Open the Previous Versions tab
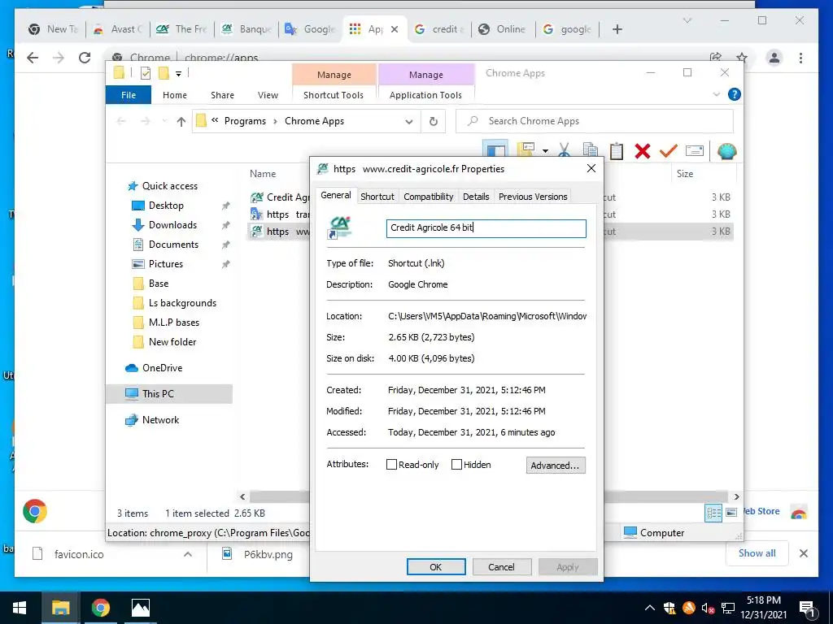 [x=533, y=197]
